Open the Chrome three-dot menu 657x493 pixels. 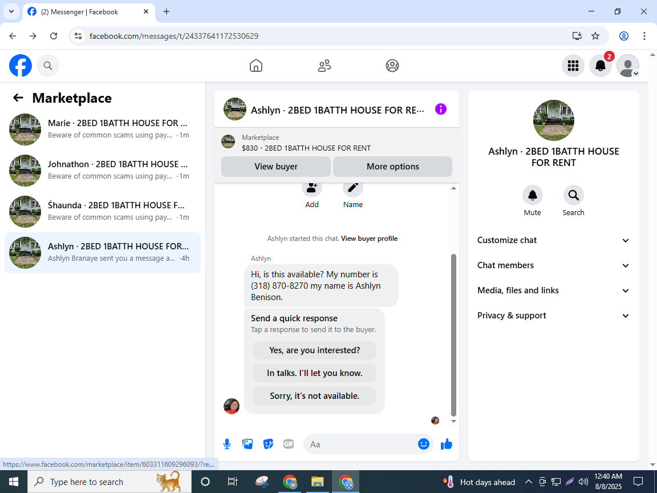644,36
